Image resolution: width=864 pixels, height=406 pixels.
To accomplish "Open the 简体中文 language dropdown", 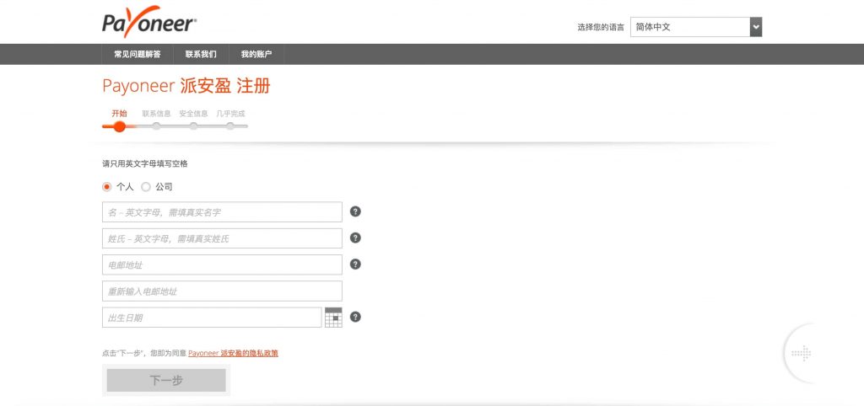I will click(x=696, y=27).
